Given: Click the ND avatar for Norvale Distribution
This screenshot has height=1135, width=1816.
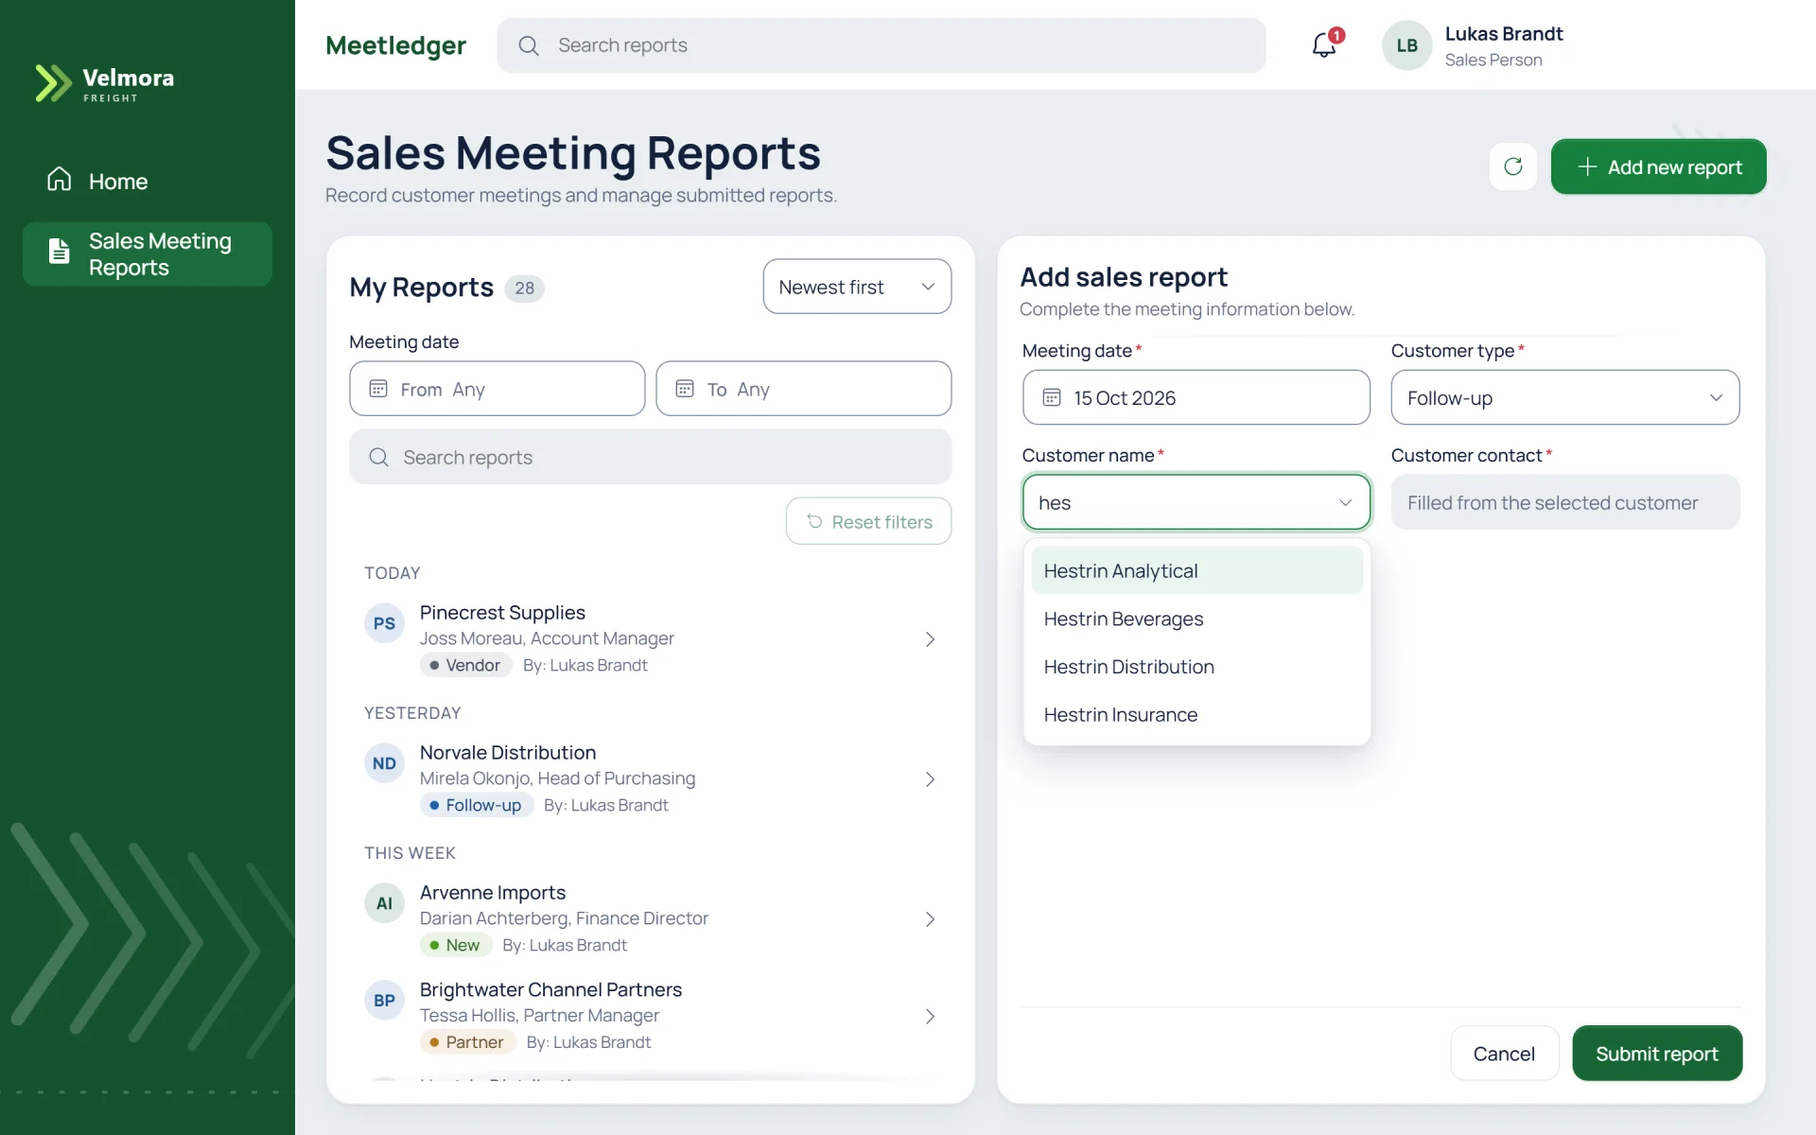Looking at the screenshot, I should (x=384, y=763).
